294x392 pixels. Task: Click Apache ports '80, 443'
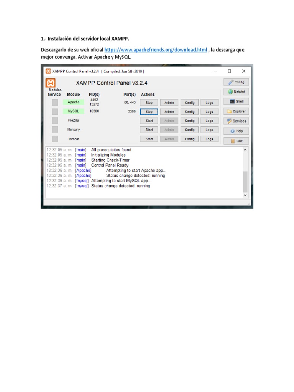130,102
